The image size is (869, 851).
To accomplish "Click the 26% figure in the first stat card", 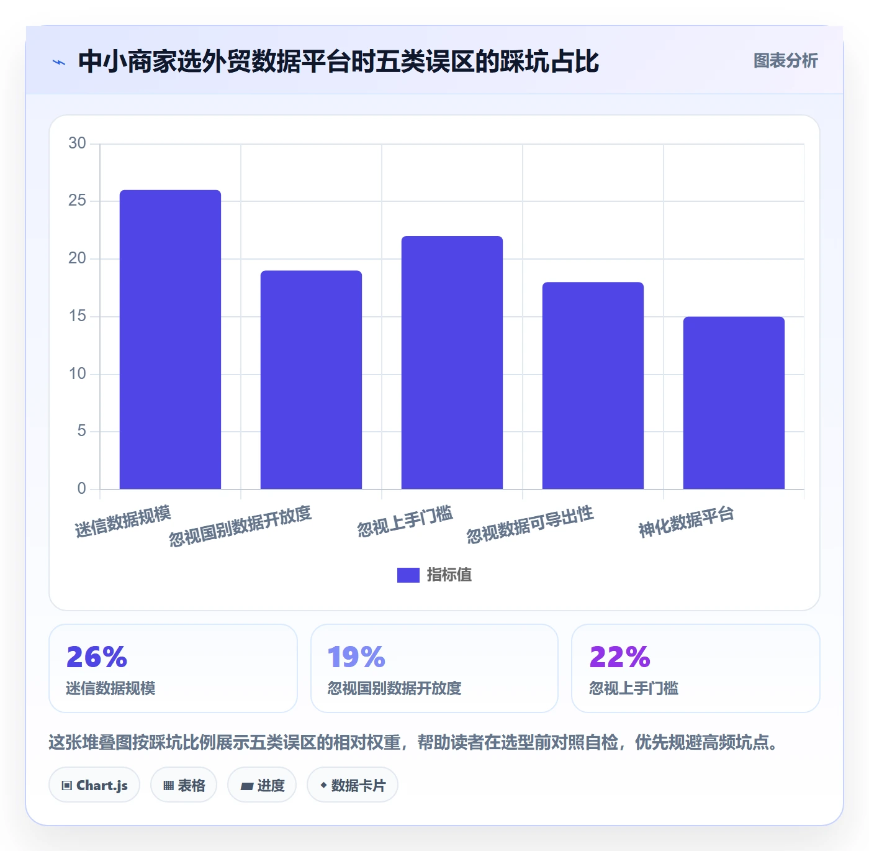I will [x=96, y=657].
